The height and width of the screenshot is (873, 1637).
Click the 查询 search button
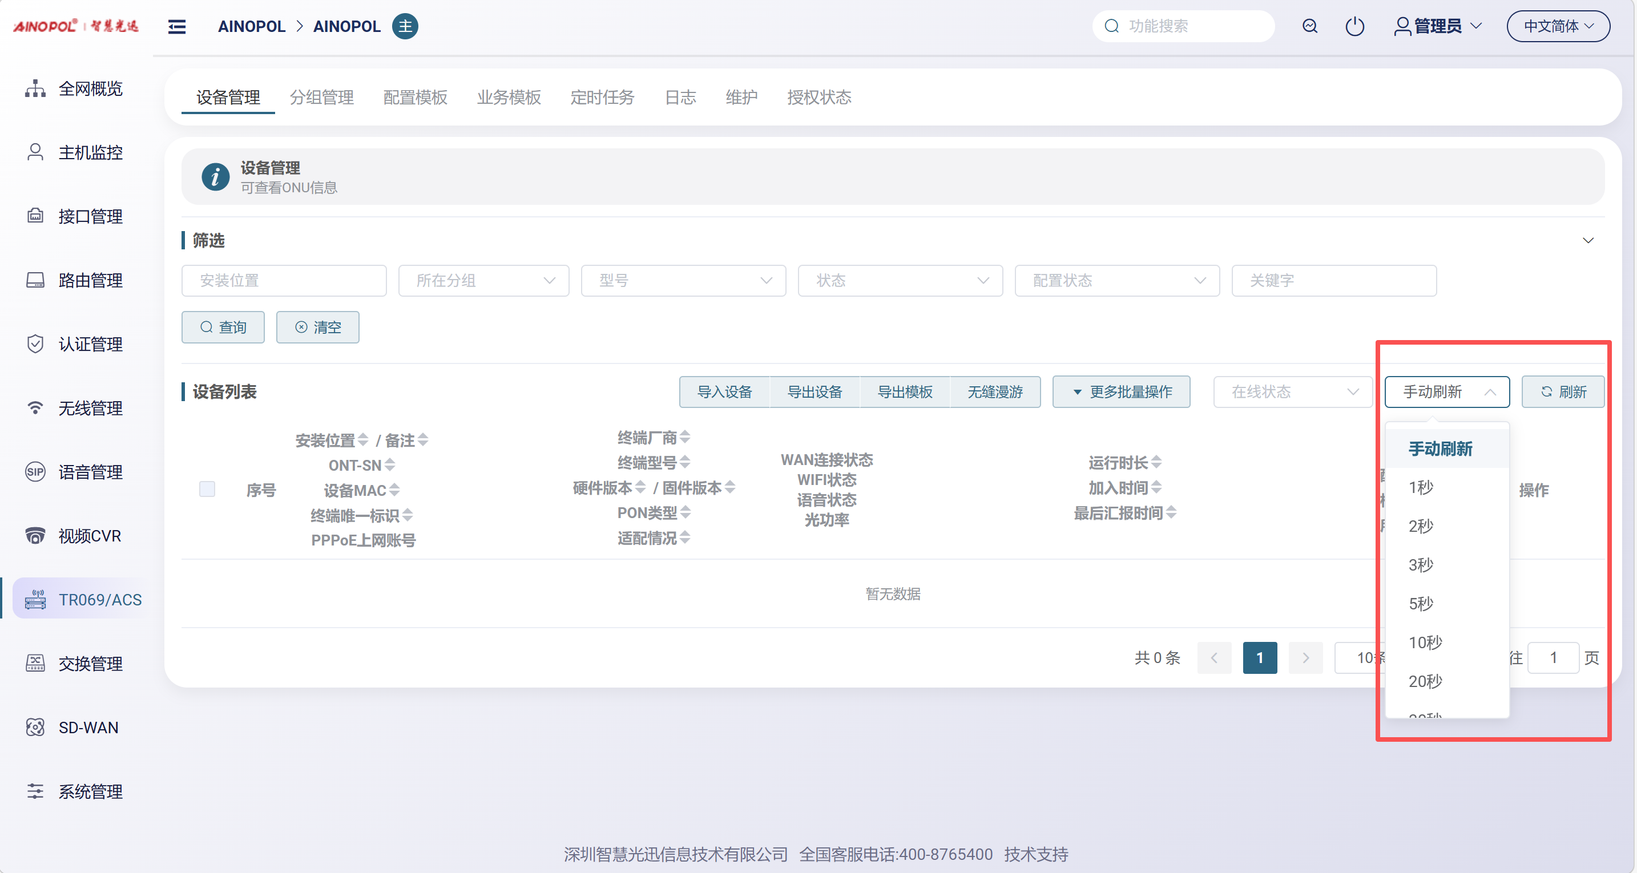pyautogui.click(x=223, y=327)
